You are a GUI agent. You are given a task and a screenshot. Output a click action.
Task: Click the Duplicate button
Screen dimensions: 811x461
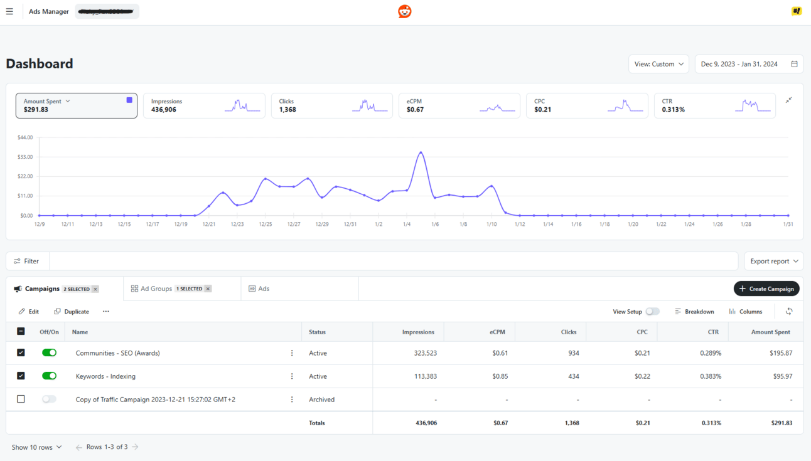point(72,311)
